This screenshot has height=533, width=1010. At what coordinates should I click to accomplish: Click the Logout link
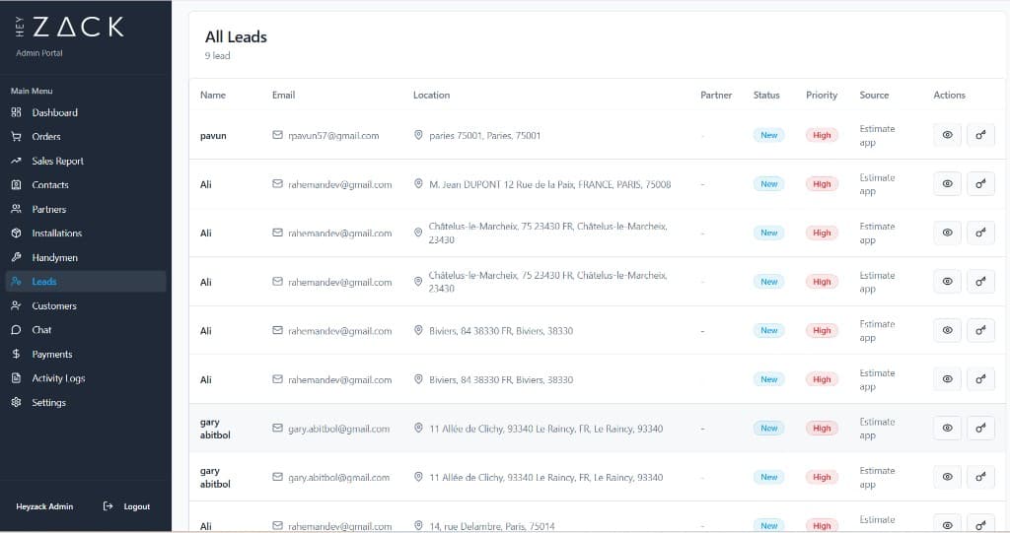click(x=127, y=506)
